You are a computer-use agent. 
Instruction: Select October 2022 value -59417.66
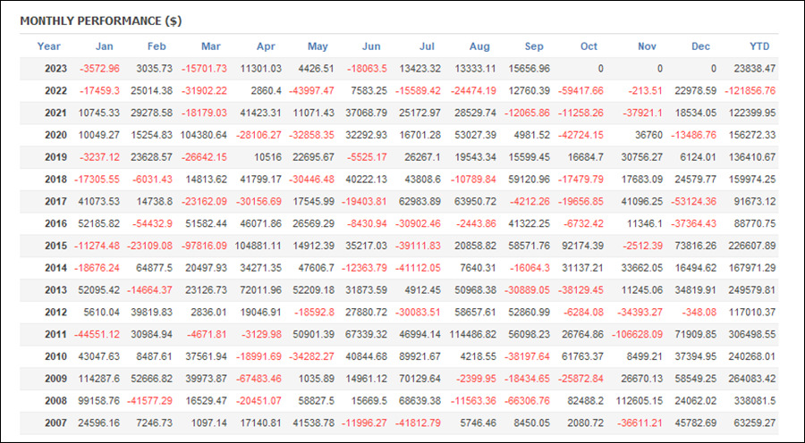580,91
